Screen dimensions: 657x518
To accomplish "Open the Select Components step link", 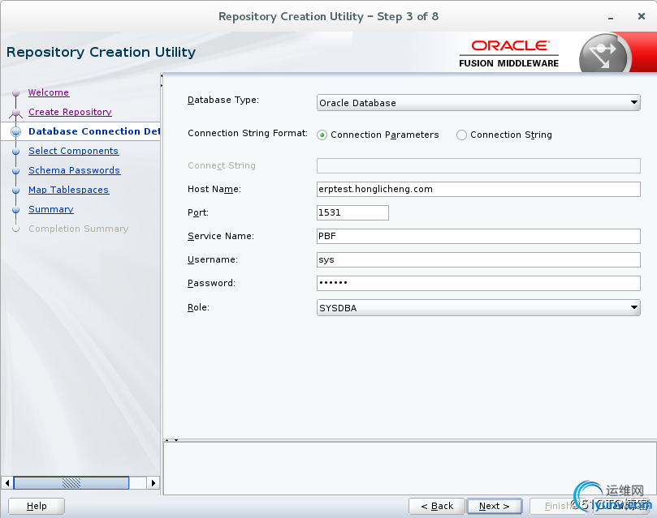I will 73,151.
